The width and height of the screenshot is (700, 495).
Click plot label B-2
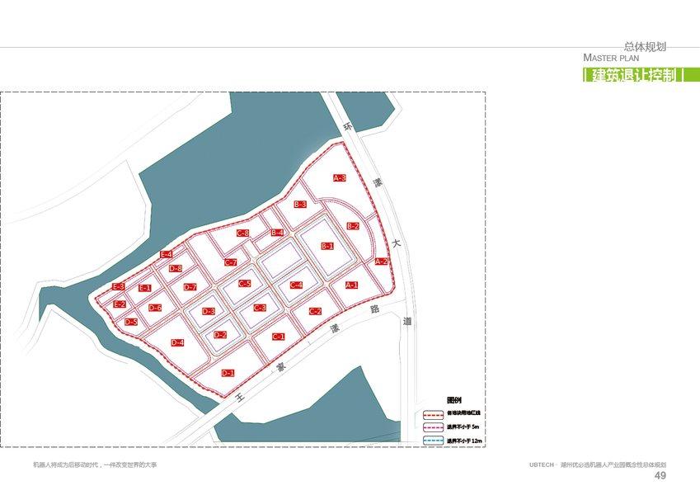click(x=353, y=226)
